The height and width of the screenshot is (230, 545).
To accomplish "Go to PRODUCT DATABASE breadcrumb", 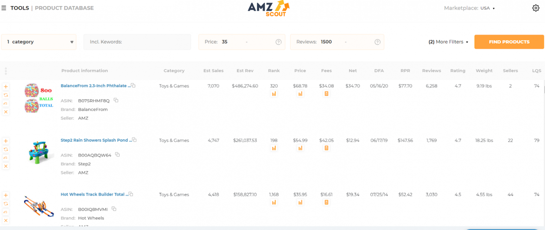I will pos(64,8).
